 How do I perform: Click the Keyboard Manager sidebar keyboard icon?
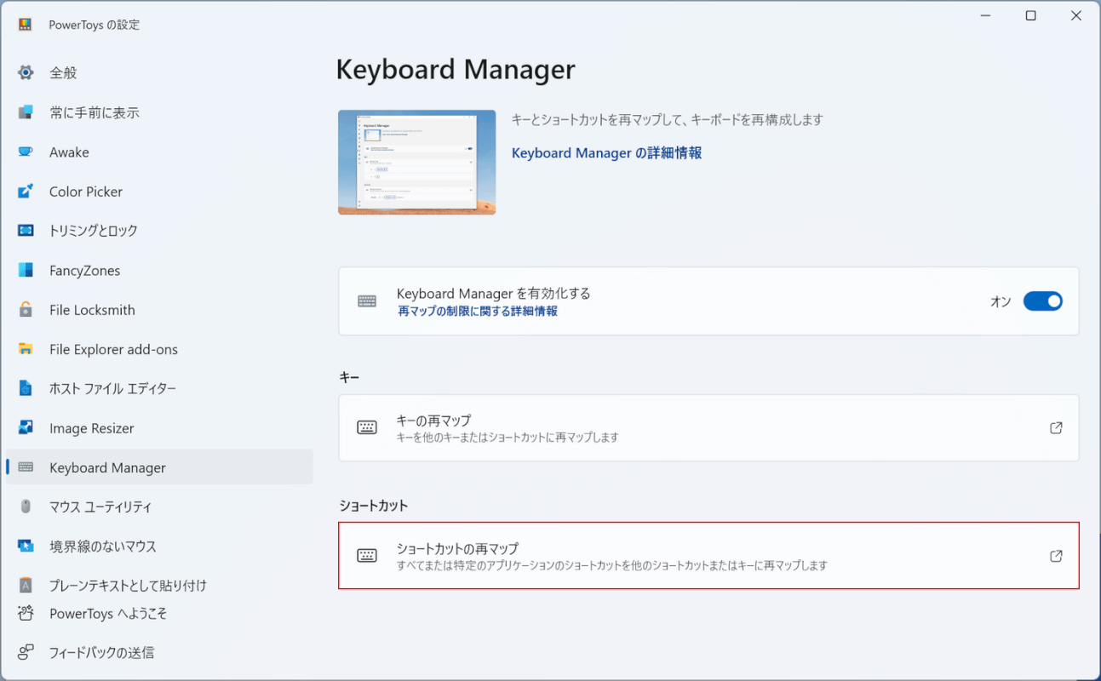click(26, 467)
